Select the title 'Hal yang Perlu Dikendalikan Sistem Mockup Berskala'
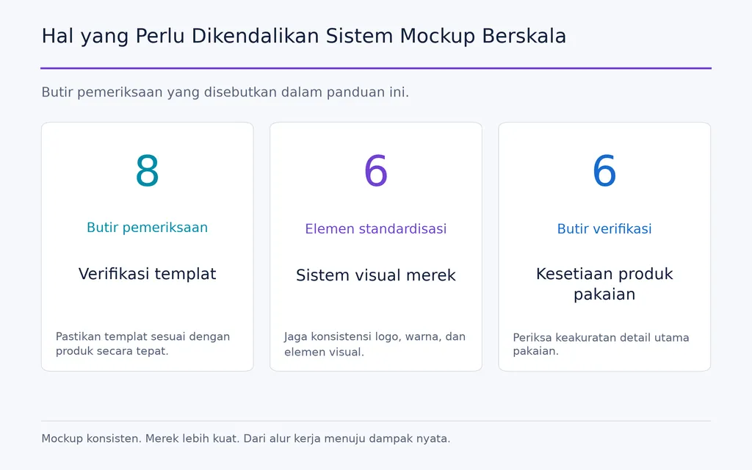 (303, 37)
